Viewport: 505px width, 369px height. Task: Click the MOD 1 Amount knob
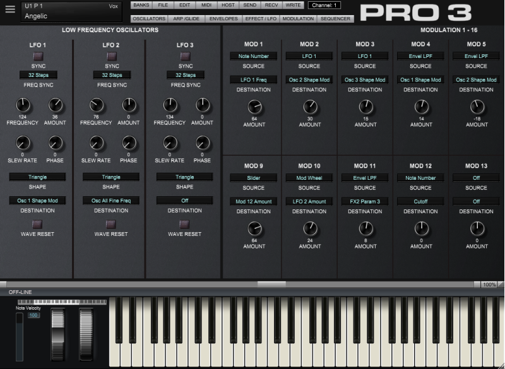tap(254, 107)
